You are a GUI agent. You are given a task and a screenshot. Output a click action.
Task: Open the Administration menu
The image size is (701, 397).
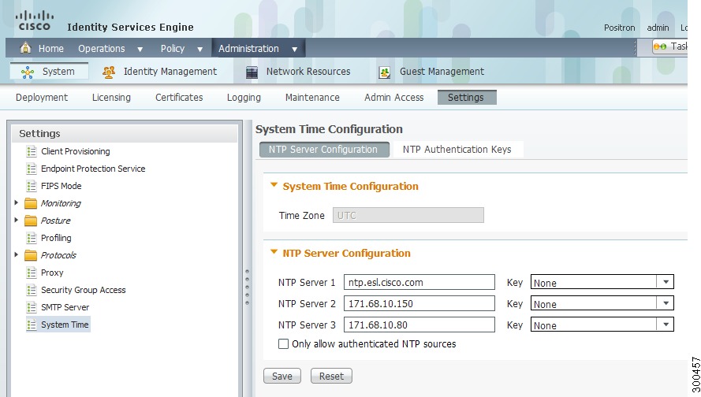click(x=258, y=48)
